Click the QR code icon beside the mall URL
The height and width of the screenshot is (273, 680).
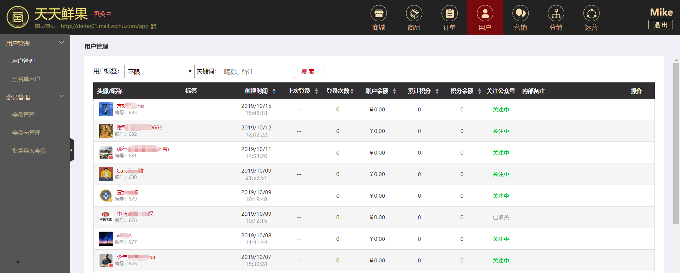tap(154, 27)
